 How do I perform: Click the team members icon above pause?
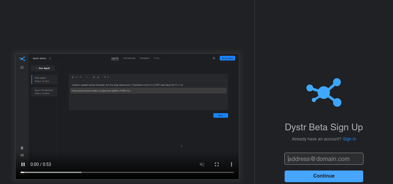pos(22,155)
